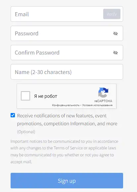This screenshot has height=192, width=137.
Task: Click the Verify button in Email field
Action: pos(112,14)
